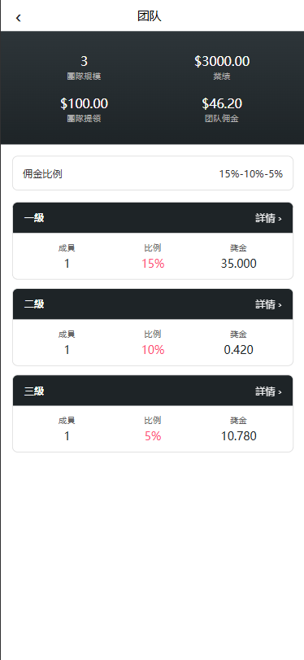The width and height of the screenshot is (304, 660).
Task: Click the 35.000 bonus amount in 一级
Action: click(x=238, y=264)
